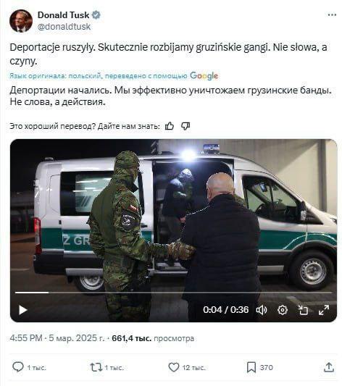
Task: Mute the video with the speaker icon
Action: coord(262,310)
